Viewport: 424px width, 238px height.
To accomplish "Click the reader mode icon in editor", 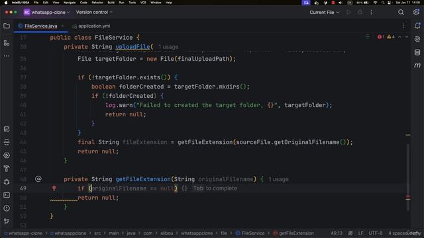I will pyautogui.click(x=368, y=37).
